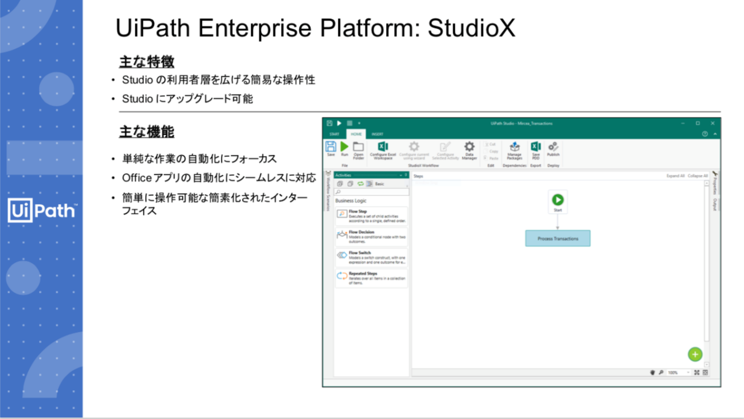Screen dimensions: 744x419
Task: Click the Cut button in Edit group
Action: pos(490,144)
